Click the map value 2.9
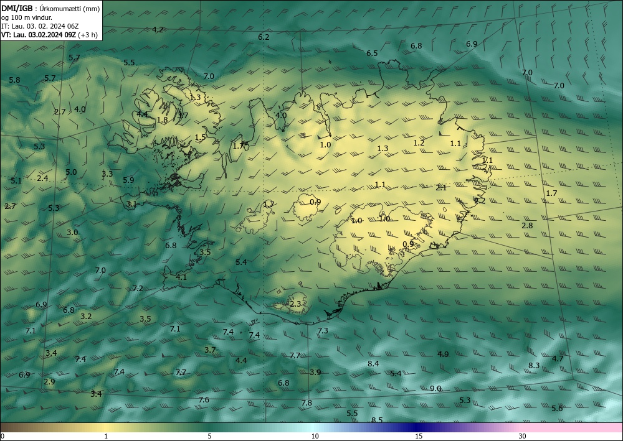This screenshot has width=623, height=441. (x=49, y=381)
